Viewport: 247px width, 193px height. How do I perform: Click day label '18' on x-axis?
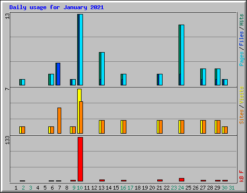(x=137, y=188)
